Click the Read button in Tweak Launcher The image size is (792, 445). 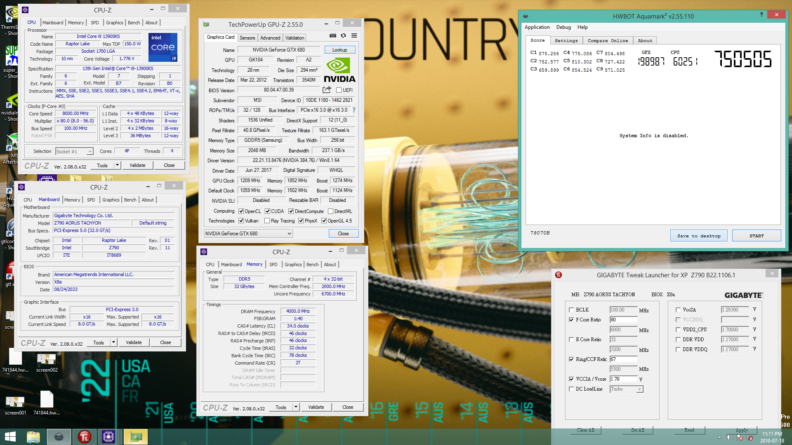[x=689, y=430]
